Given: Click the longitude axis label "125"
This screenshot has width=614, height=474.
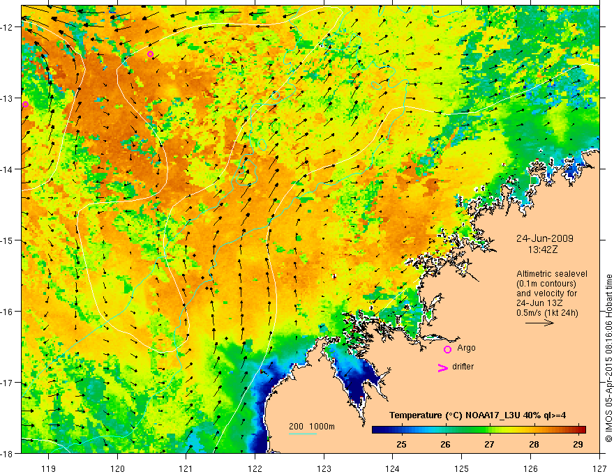Looking at the screenshot, I should [461, 468].
